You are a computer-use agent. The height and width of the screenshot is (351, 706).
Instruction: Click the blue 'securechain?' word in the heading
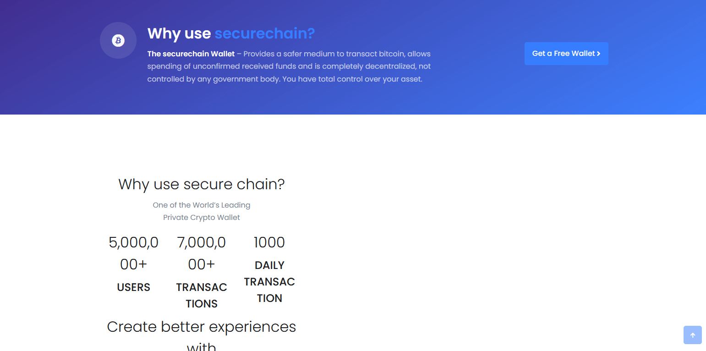point(265,33)
